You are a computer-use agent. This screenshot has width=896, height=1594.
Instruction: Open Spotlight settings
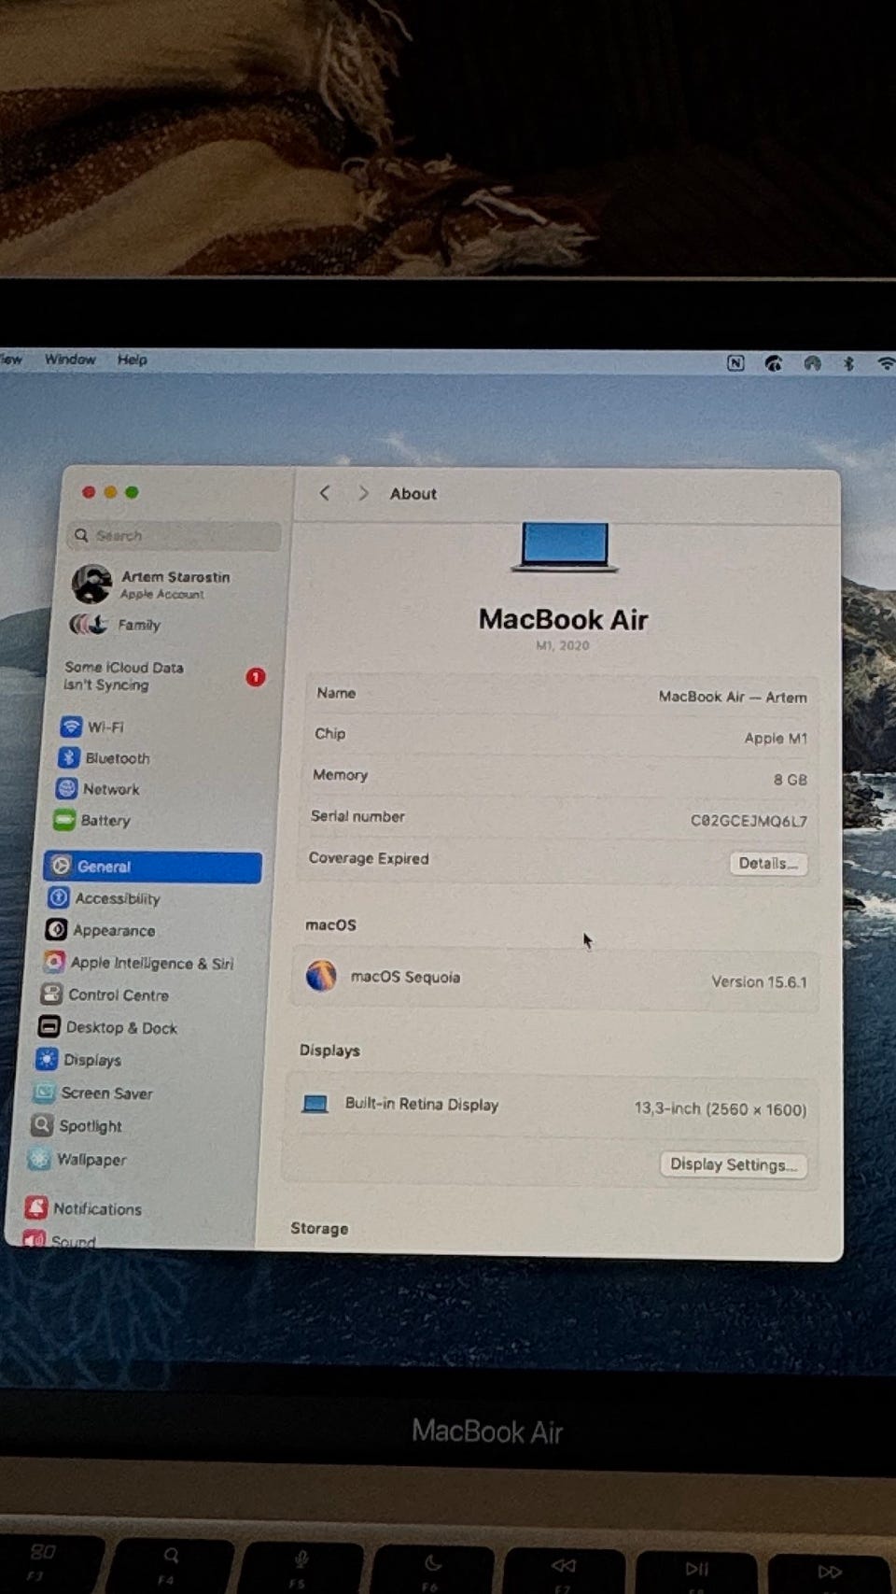[77, 1125]
